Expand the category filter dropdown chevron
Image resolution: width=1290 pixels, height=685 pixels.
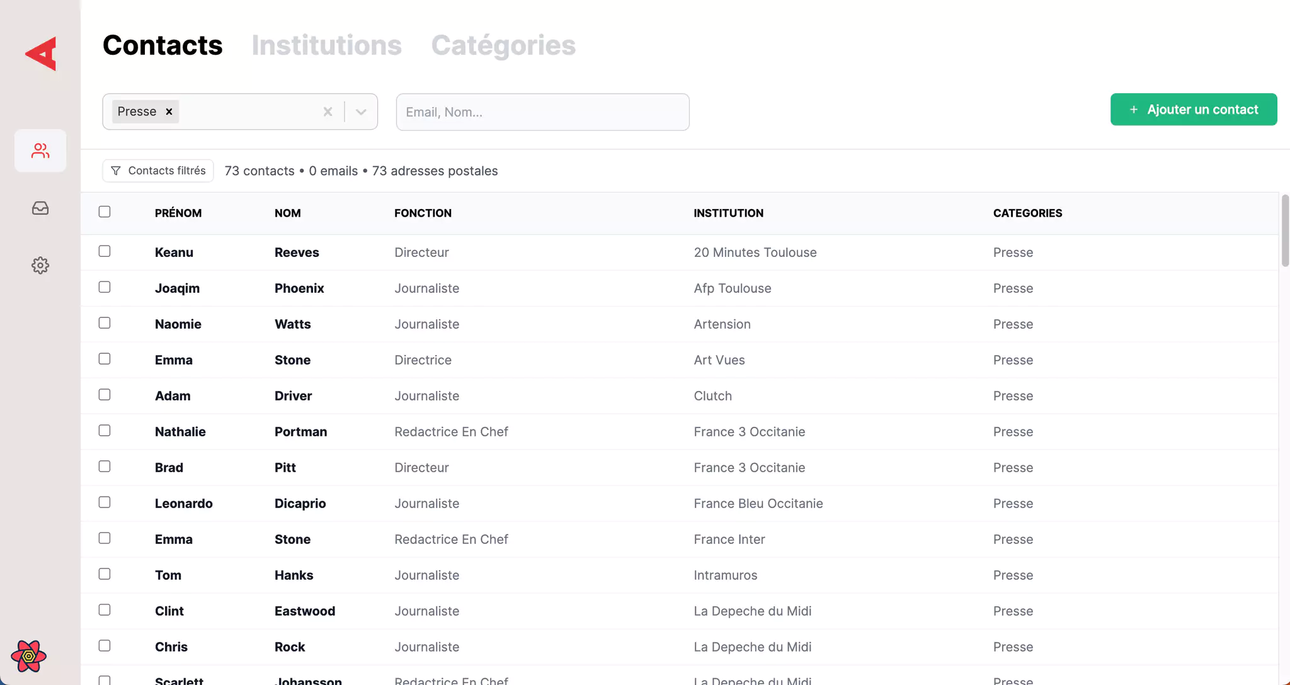coord(361,111)
